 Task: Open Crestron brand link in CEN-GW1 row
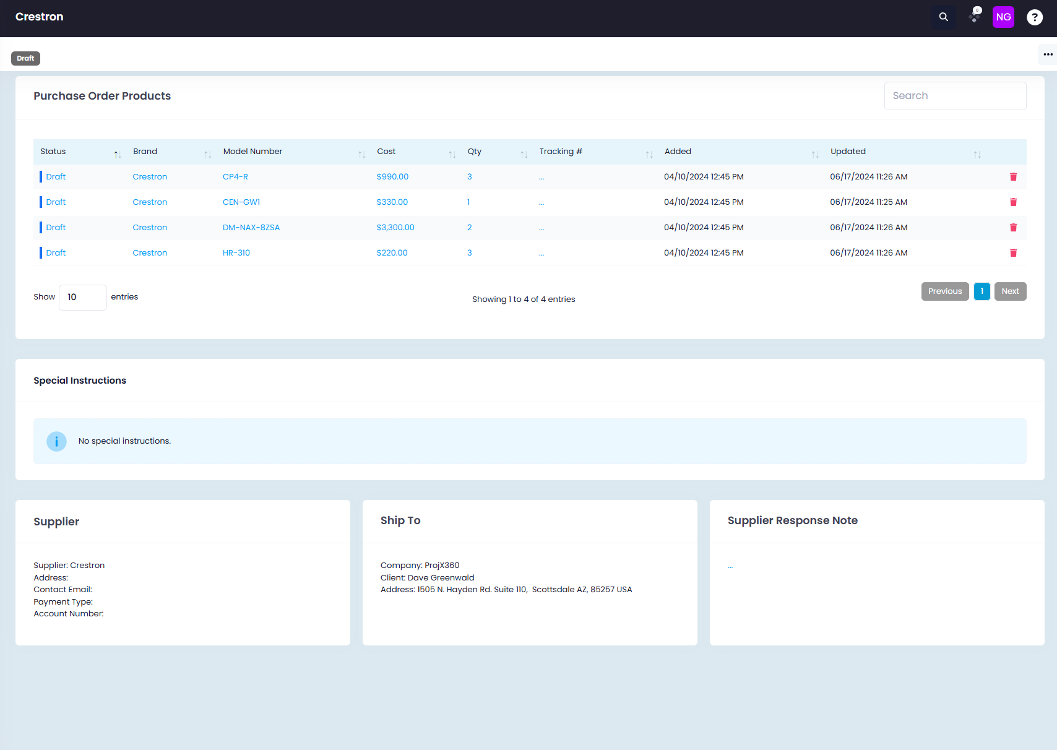point(150,202)
